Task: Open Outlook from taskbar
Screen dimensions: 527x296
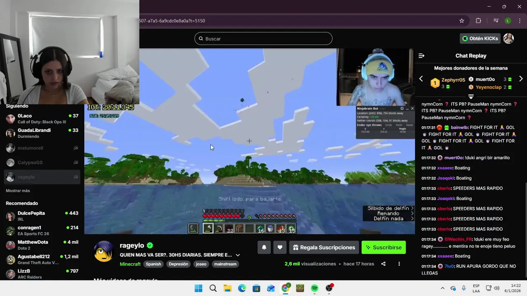Action: click(x=271, y=288)
